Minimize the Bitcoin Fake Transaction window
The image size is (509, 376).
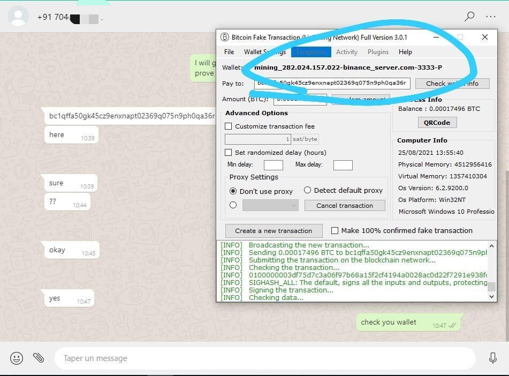[436, 37]
